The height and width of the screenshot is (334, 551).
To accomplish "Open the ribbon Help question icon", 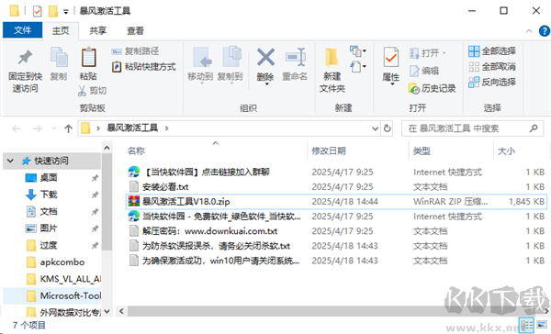I will pos(544,31).
